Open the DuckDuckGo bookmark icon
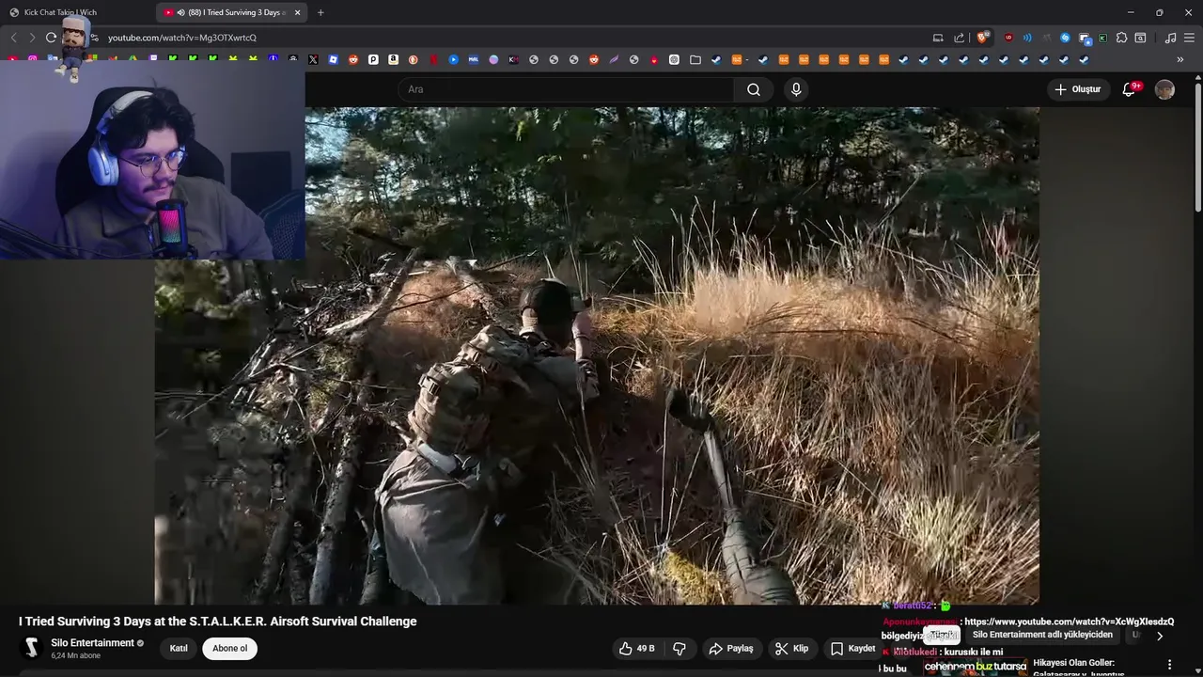The image size is (1203, 677). 414,59
